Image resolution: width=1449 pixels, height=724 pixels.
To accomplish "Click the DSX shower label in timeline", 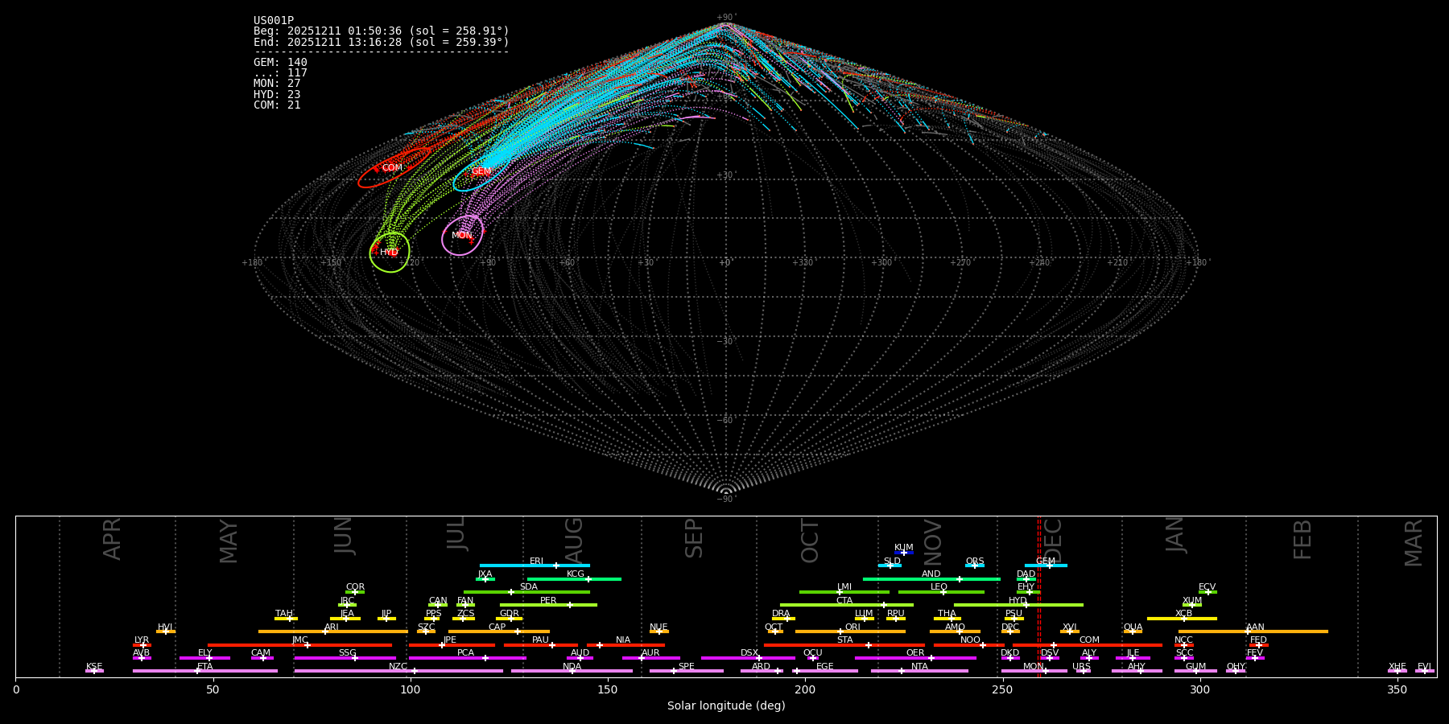I will click(x=749, y=653).
